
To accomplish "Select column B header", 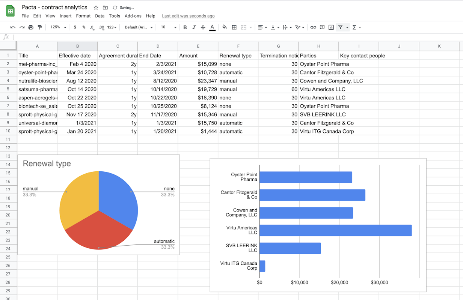I will 77,46.
